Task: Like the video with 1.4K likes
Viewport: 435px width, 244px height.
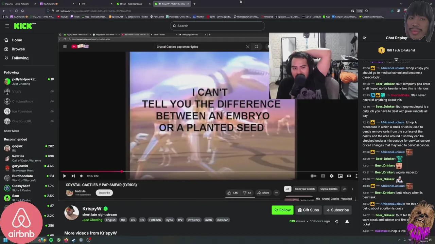Action: pos(233,193)
